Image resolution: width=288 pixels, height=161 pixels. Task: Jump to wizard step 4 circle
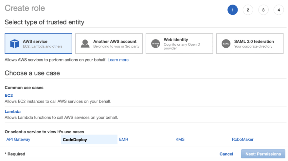coord(279,10)
